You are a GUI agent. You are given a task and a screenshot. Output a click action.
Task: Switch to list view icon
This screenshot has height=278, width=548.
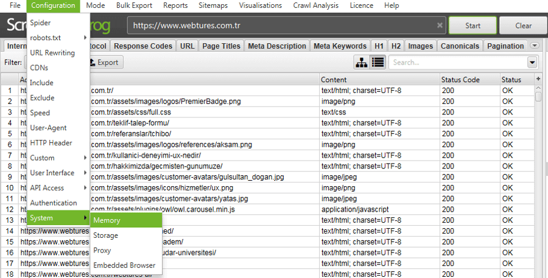(378, 63)
